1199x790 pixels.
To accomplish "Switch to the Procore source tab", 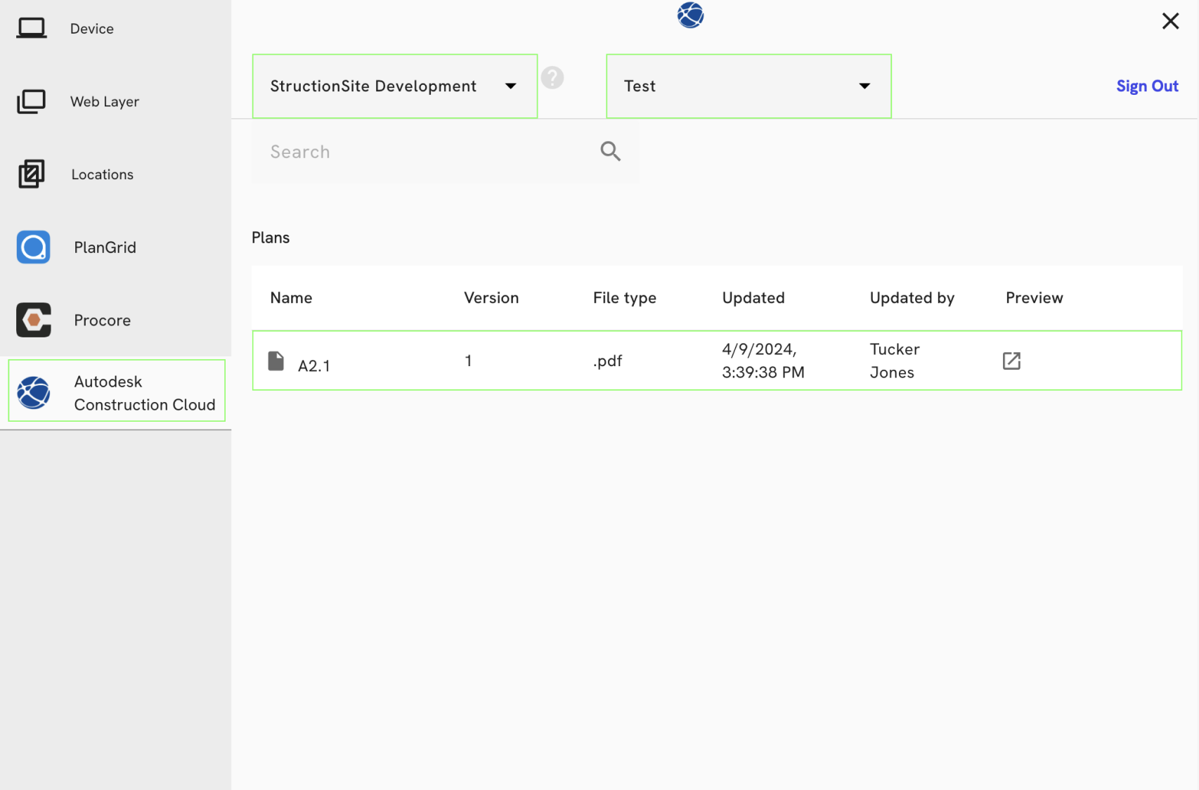I will coord(103,320).
